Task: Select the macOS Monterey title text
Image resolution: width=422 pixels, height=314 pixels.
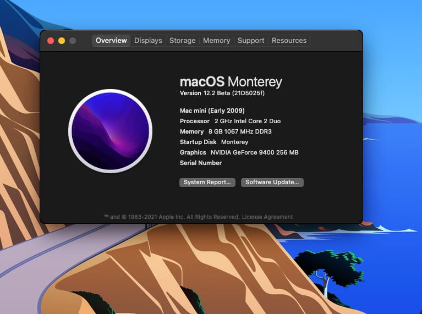Action: (x=231, y=81)
